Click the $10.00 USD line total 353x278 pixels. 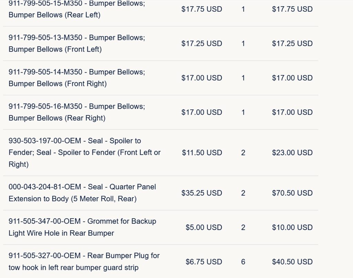(x=292, y=227)
